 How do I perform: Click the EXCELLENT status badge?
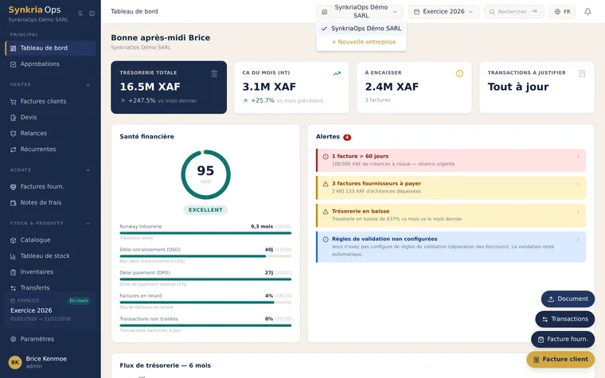[x=205, y=210]
